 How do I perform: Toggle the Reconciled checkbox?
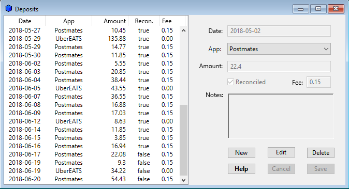click(x=230, y=82)
